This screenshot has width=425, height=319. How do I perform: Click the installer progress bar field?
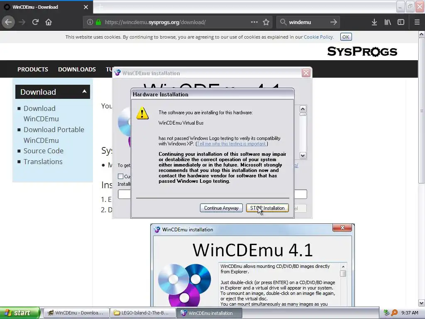click(x=212, y=194)
